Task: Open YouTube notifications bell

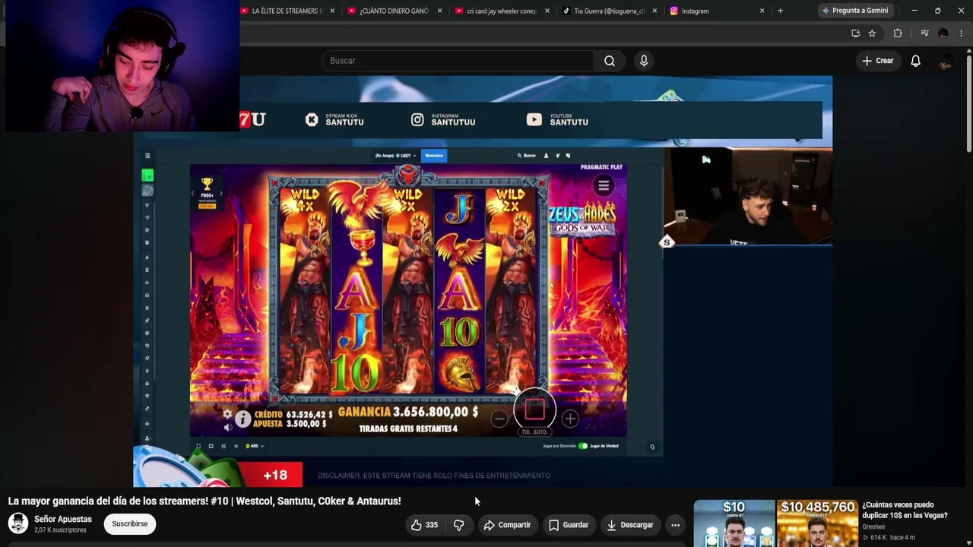Action: pos(915,61)
